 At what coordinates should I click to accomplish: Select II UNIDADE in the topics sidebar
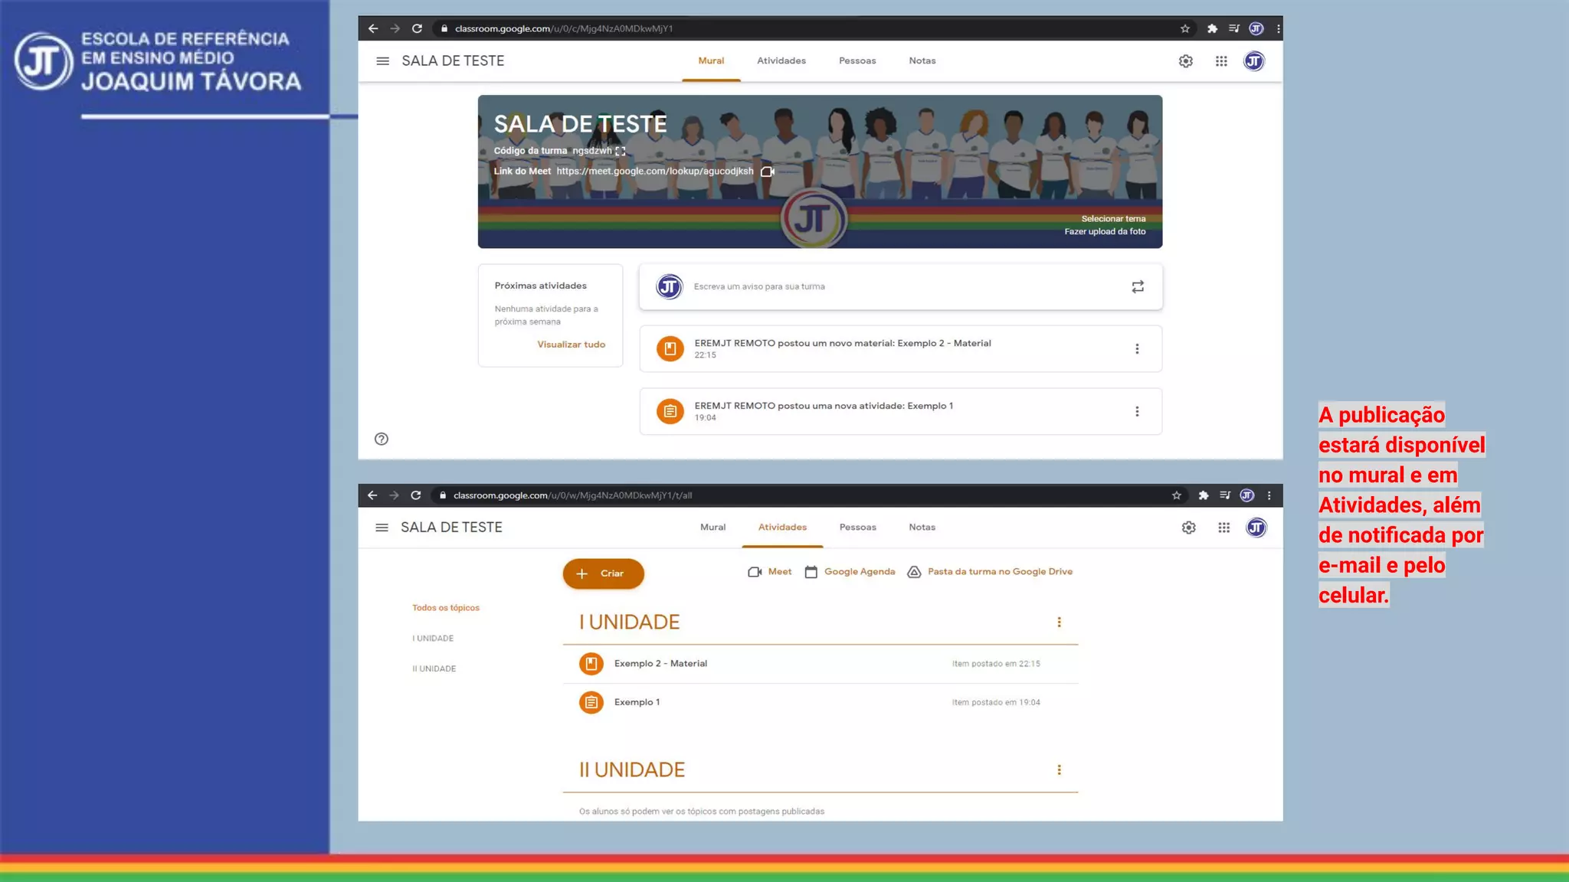(434, 669)
